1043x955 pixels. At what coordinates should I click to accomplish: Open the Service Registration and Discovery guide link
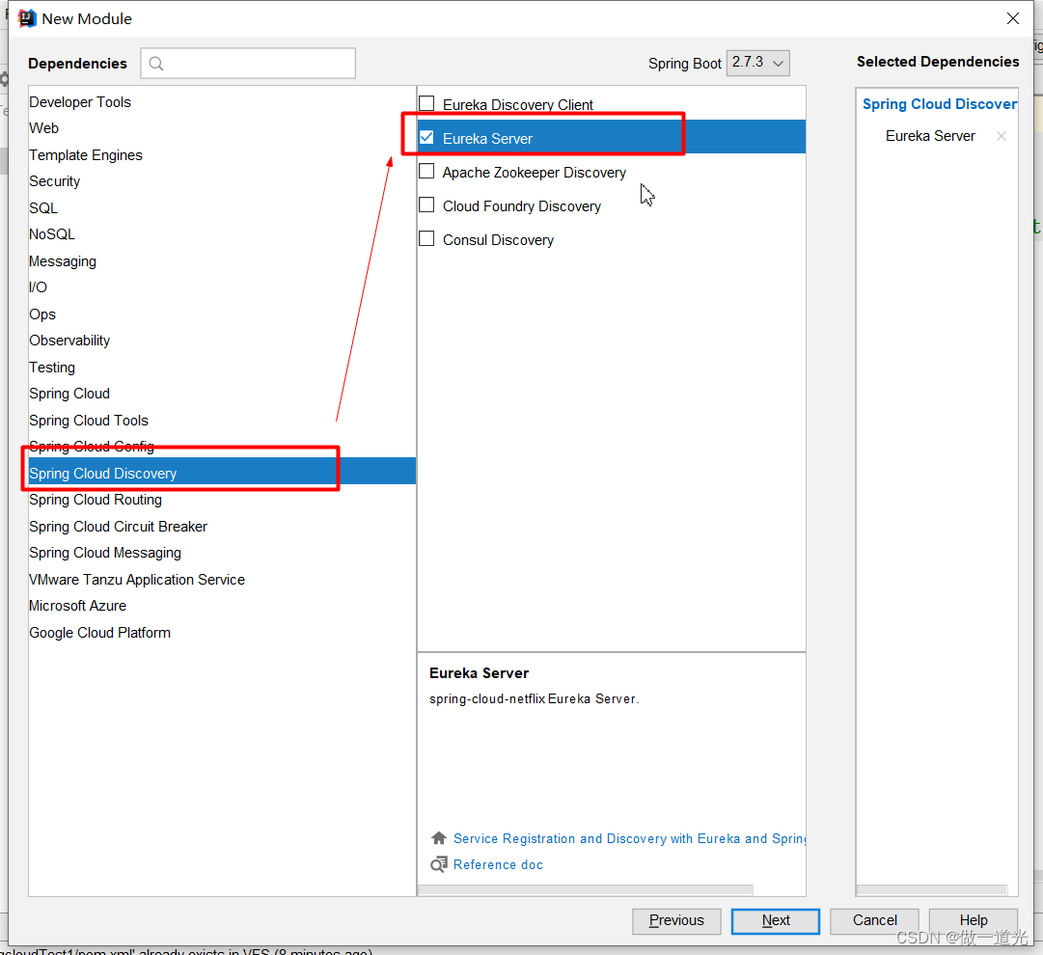pyautogui.click(x=629, y=838)
